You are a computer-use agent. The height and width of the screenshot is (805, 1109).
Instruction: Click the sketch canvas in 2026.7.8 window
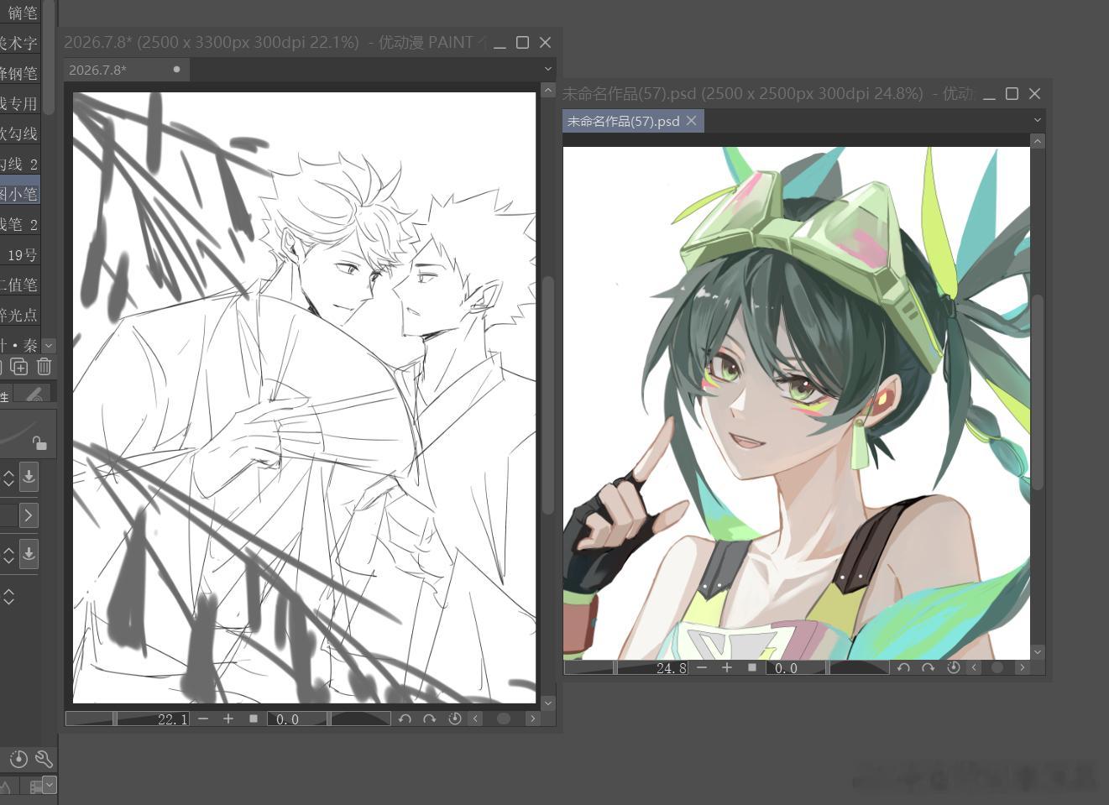coord(304,397)
